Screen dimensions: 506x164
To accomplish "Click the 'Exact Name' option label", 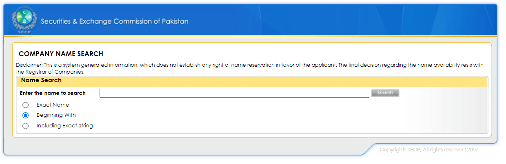I will pos(53,105).
